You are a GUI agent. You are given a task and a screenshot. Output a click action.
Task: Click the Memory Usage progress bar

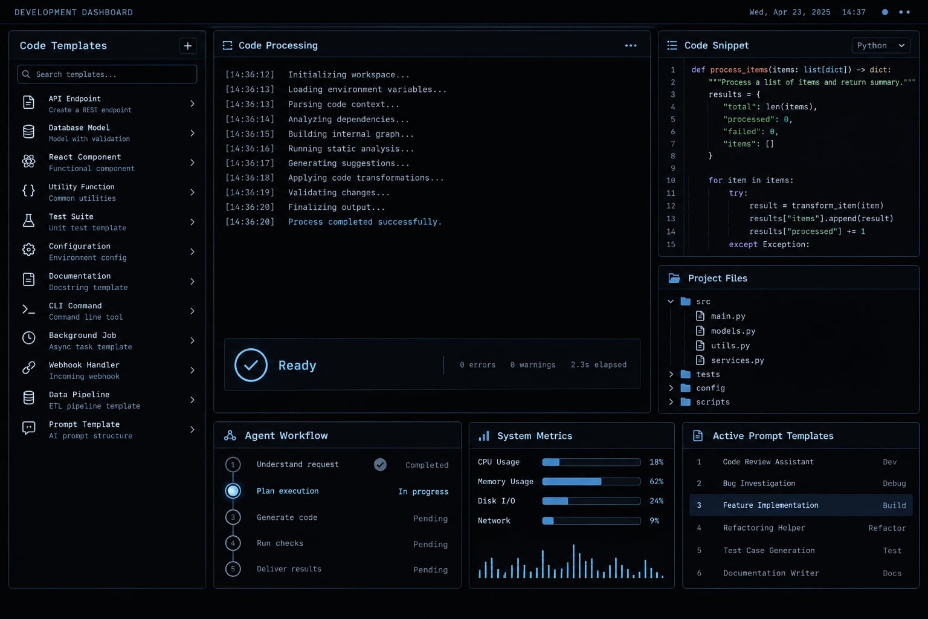point(591,482)
